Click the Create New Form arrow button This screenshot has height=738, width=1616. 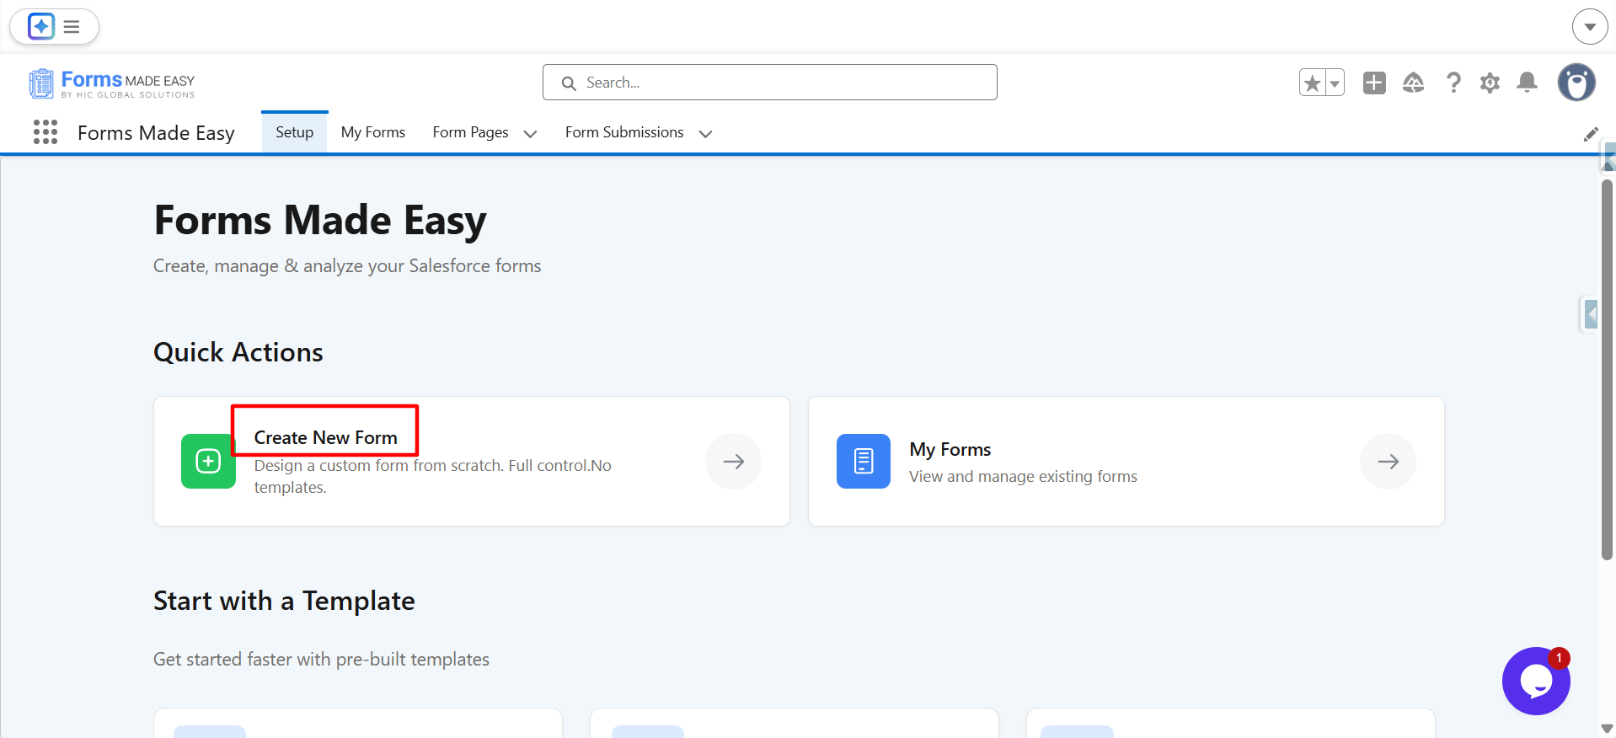pos(733,461)
